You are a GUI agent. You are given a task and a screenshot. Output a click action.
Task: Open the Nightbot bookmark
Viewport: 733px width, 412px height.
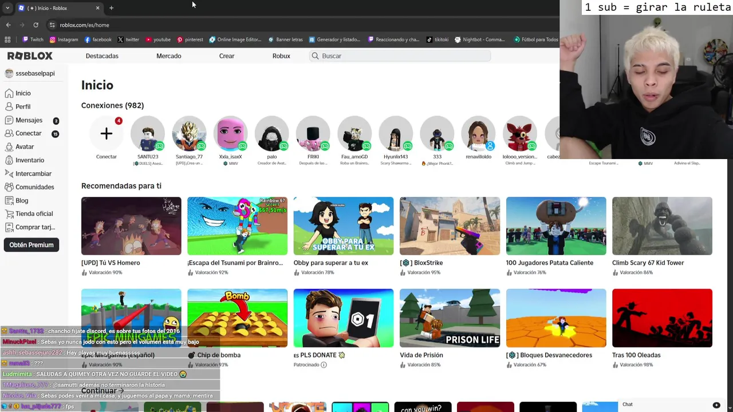[480, 39]
